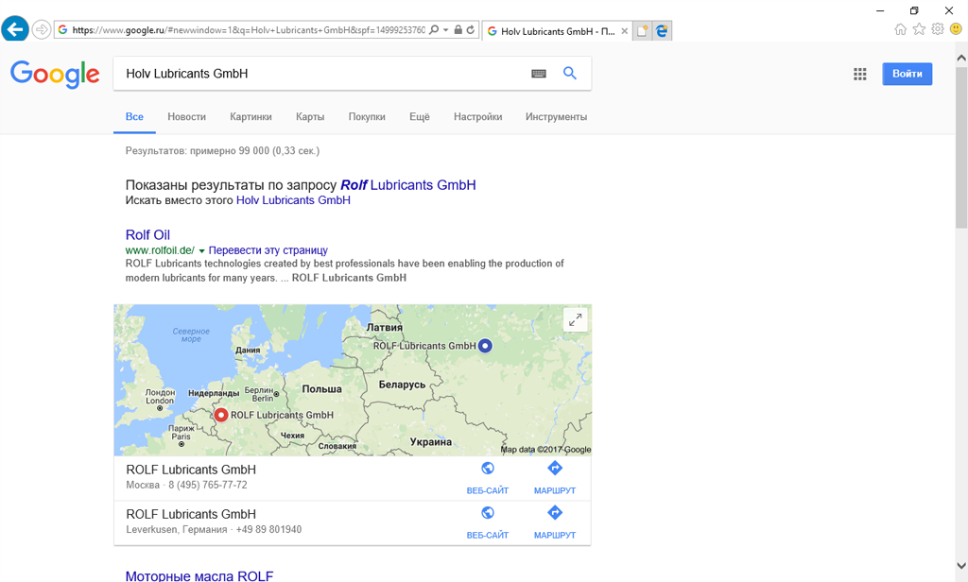Click the Результатов: примерно 99 000 text
The height and width of the screenshot is (582, 968).
pyautogui.click(x=222, y=150)
